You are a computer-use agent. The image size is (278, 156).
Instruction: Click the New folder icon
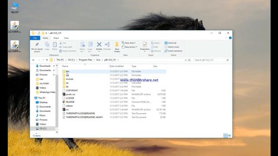pyautogui.click(x=117, y=44)
